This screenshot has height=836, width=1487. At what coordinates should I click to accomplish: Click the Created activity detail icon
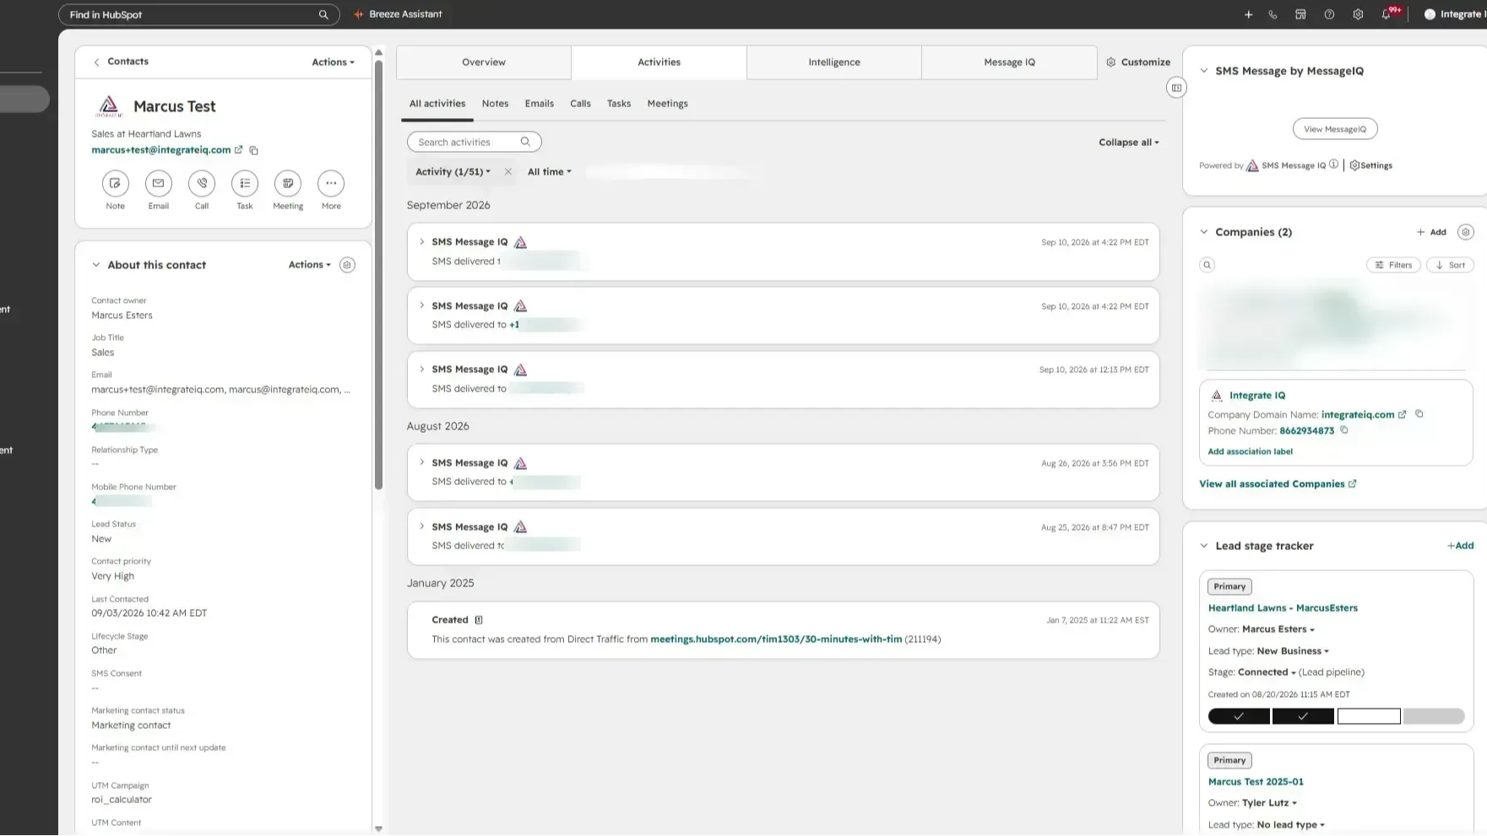[479, 620]
